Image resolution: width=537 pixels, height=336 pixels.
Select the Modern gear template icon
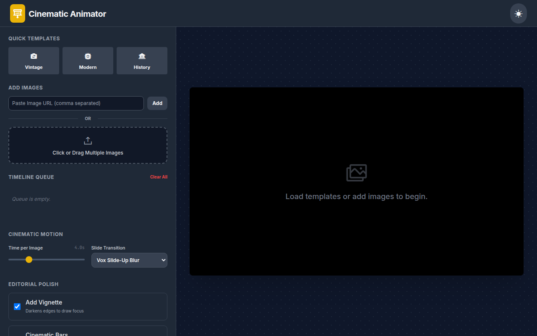[x=88, y=56]
